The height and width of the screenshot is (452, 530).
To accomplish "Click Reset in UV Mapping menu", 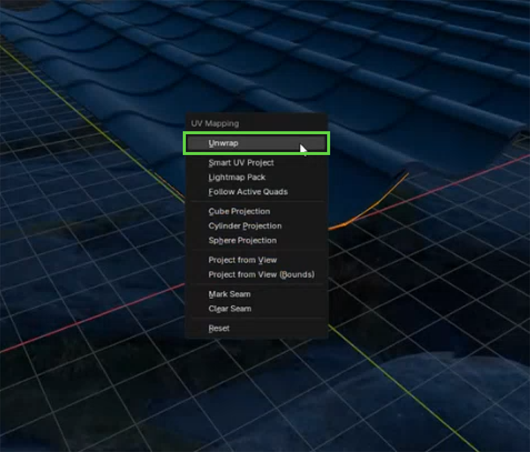I will click(x=256, y=329).
